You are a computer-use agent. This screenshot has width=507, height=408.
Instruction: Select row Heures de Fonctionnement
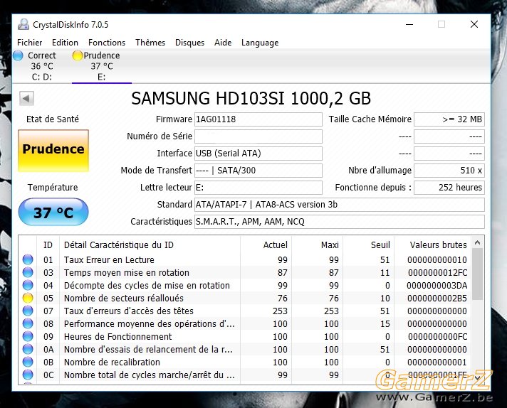pyautogui.click(x=245, y=336)
